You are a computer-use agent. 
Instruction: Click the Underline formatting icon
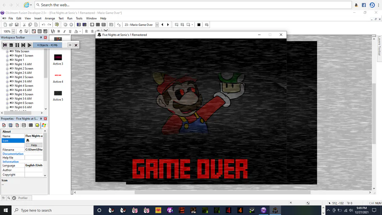(70, 31)
